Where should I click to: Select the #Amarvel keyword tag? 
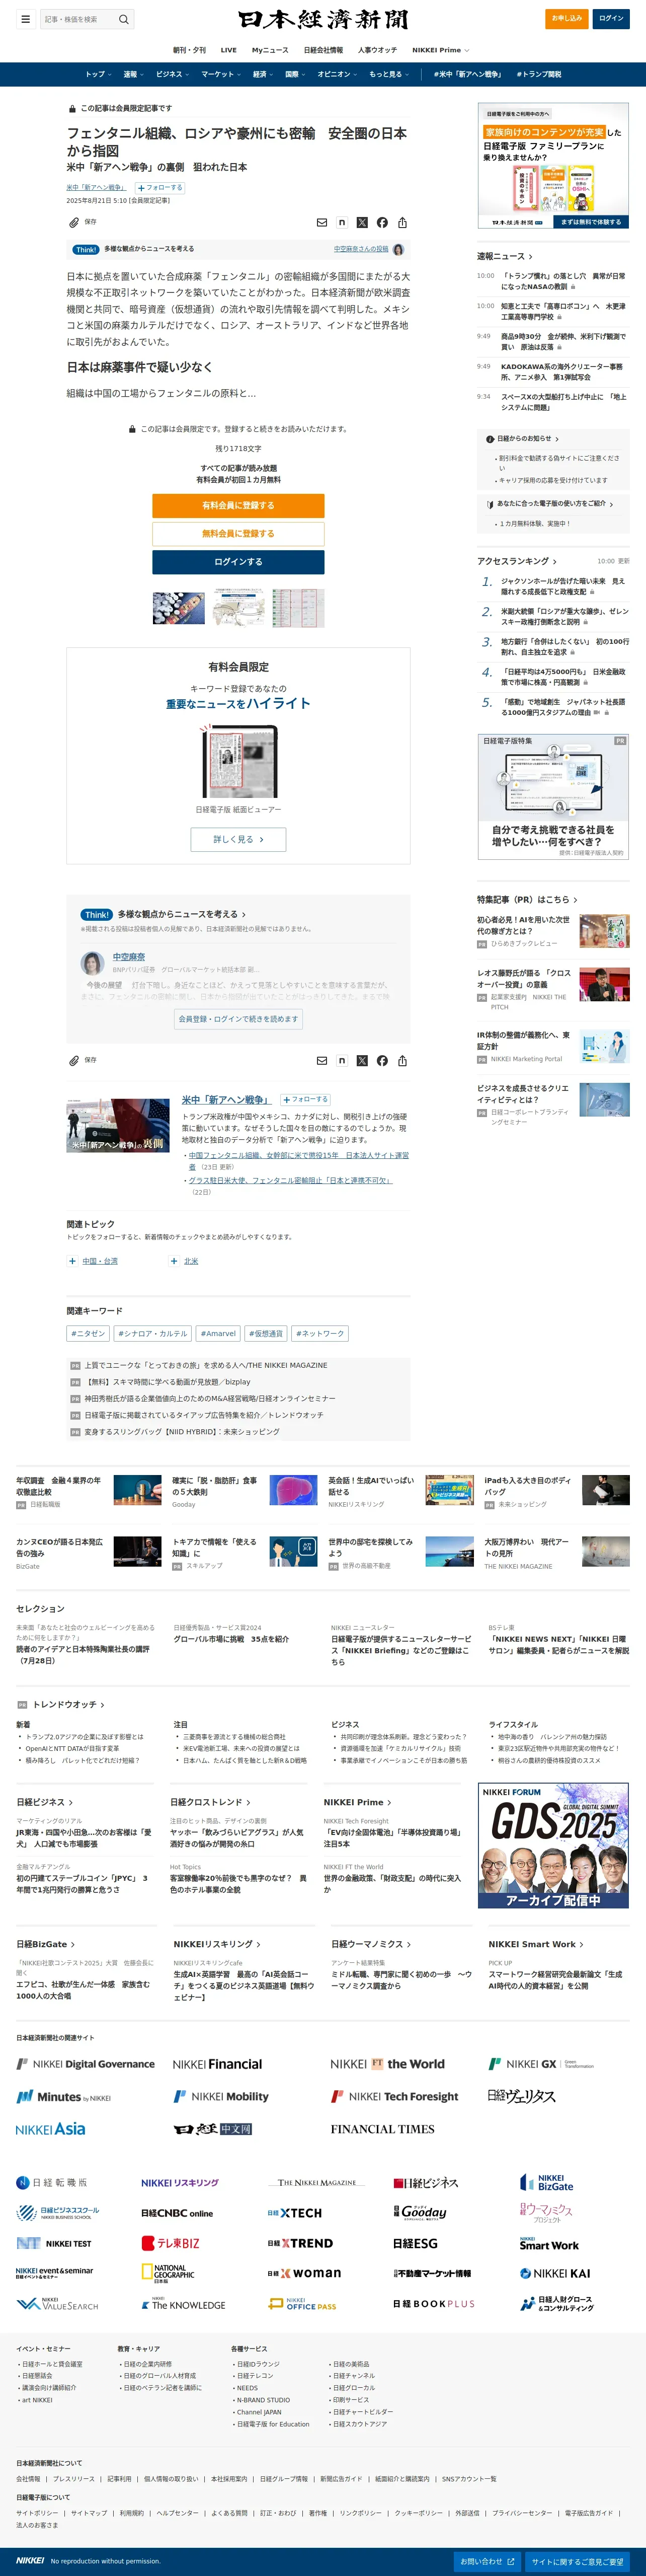218,1333
